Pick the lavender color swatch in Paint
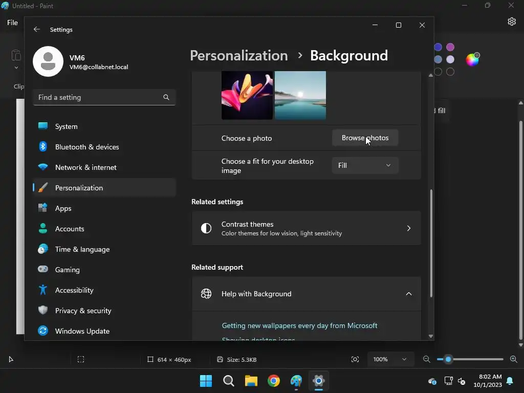 point(450,59)
